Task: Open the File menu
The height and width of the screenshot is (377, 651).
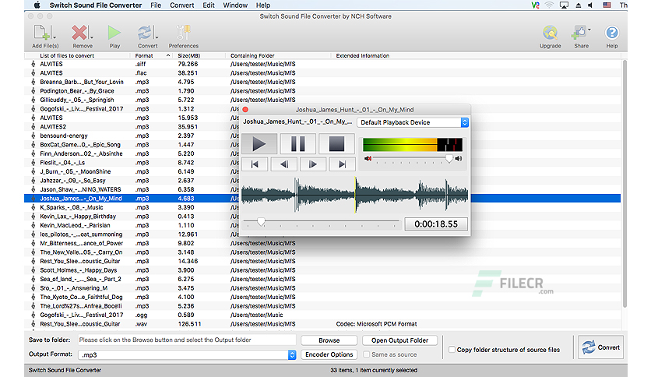Action: (x=156, y=5)
